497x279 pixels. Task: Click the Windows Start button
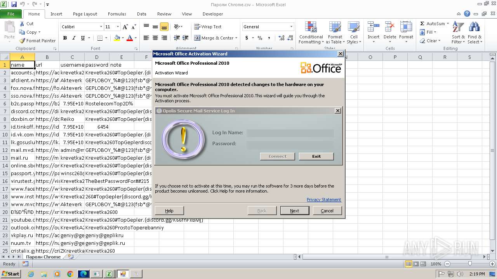[x=10, y=274]
